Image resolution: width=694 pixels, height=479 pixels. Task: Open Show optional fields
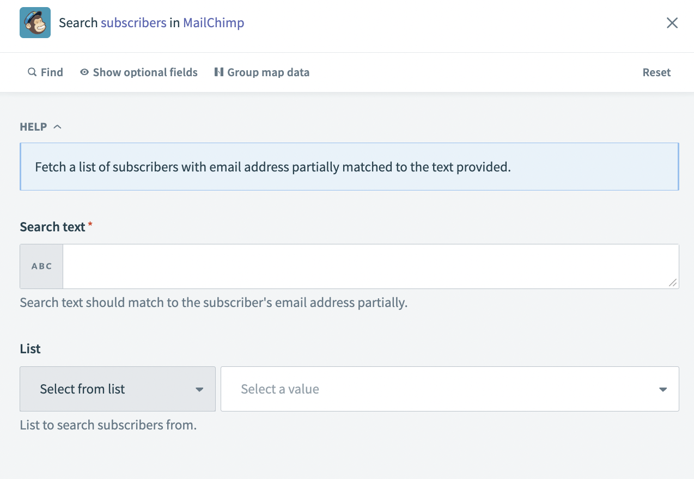(x=145, y=72)
